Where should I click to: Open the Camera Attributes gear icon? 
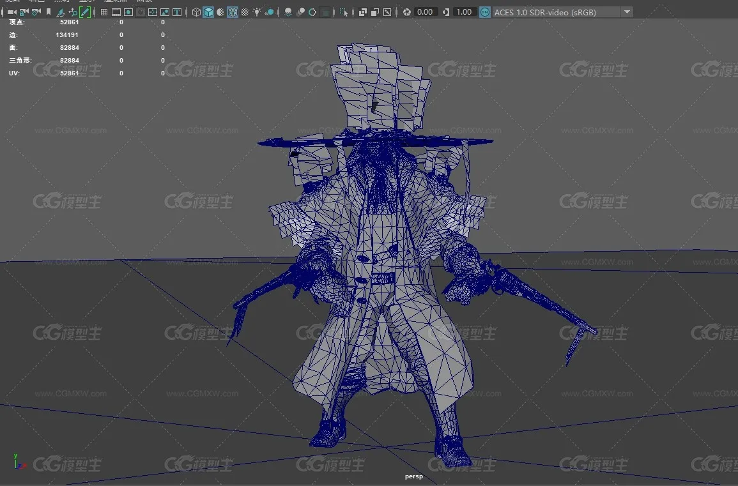(36, 12)
